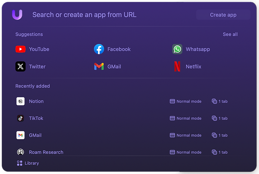Open the GMail app icon in Recently added

point(21,135)
